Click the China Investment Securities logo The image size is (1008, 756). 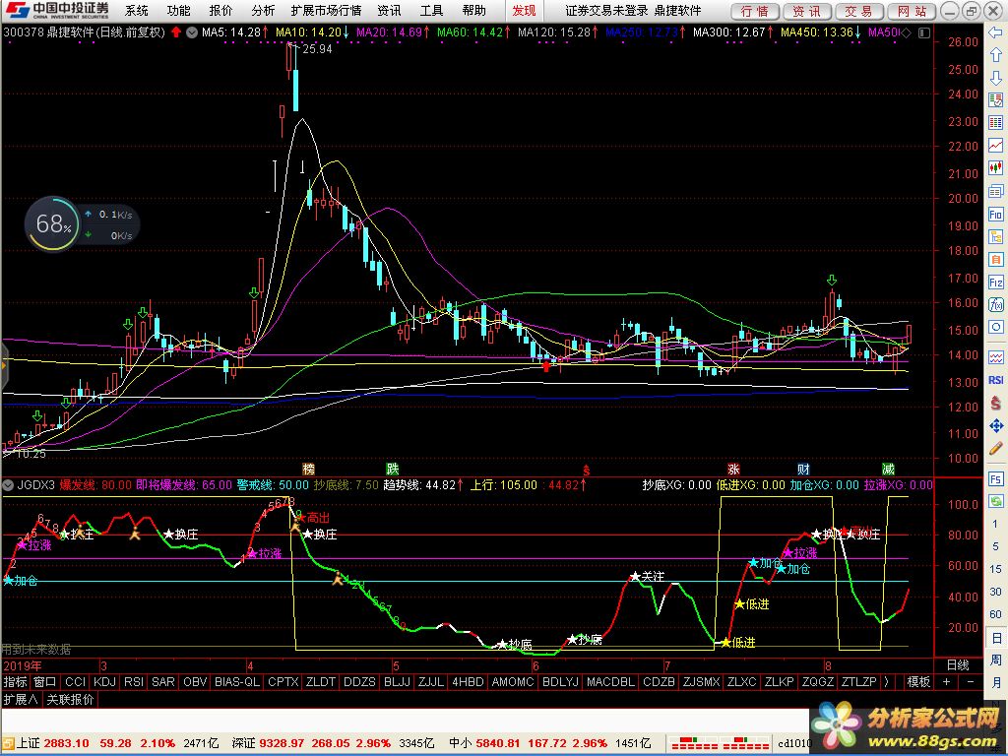(x=56, y=10)
